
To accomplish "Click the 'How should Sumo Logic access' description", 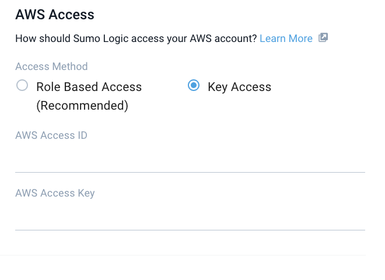I will 135,38.
